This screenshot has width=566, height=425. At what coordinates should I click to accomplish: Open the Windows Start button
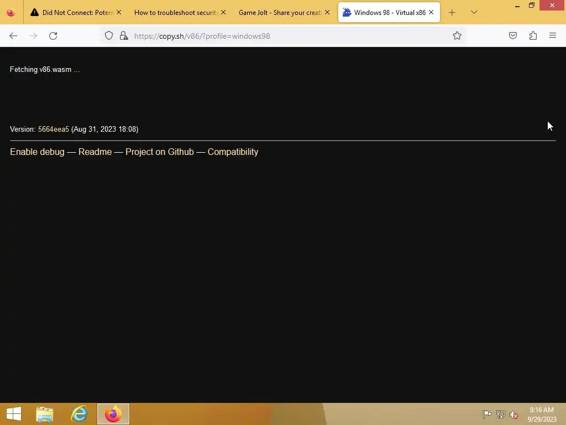(14, 414)
